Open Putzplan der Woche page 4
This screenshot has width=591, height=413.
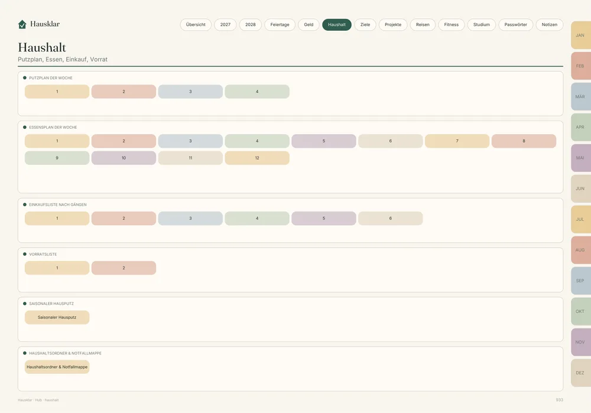point(257,92)
